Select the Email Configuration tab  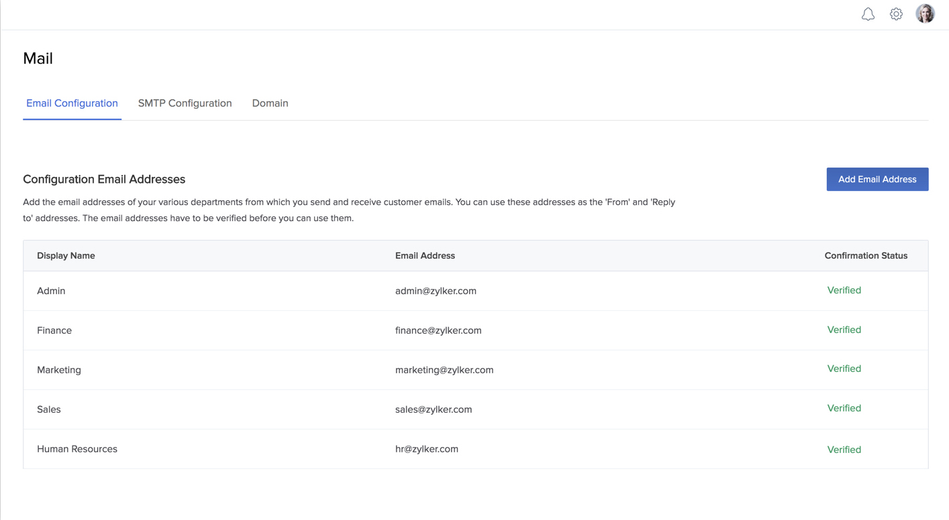72,103
